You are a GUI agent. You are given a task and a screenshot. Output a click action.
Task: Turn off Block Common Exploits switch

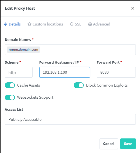(x=79, y=85)
